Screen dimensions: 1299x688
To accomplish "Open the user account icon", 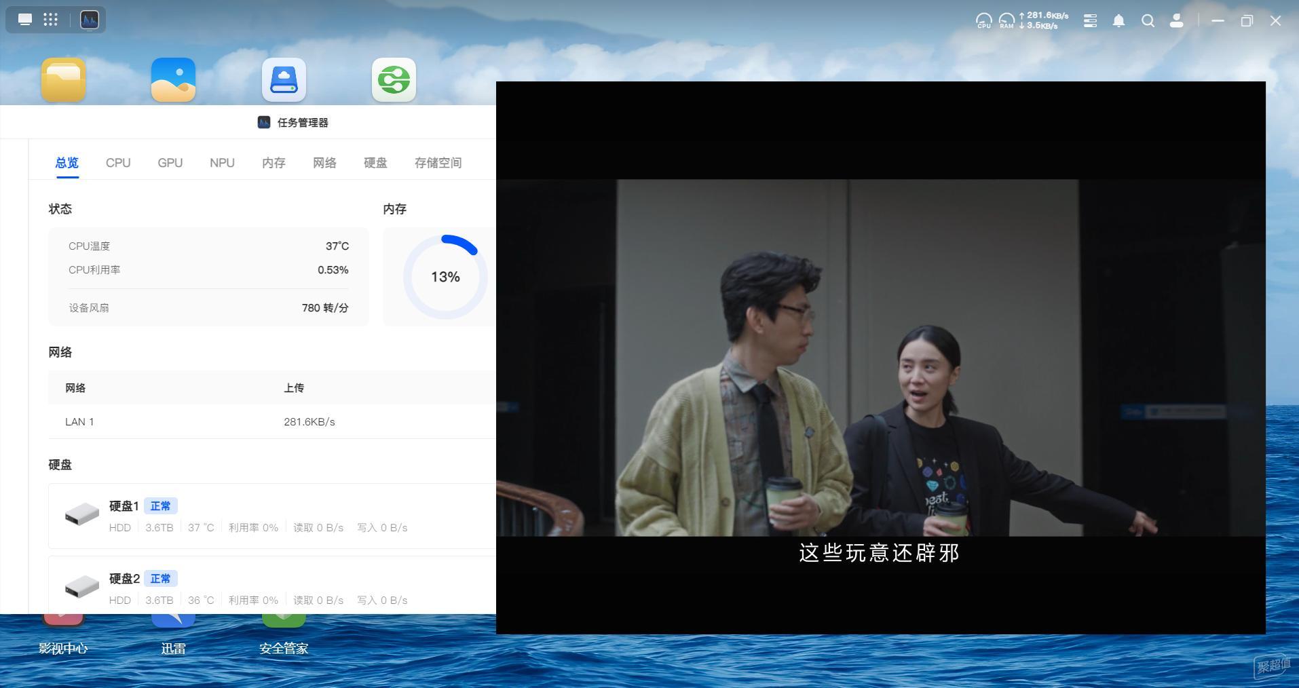I will 1177,21.
